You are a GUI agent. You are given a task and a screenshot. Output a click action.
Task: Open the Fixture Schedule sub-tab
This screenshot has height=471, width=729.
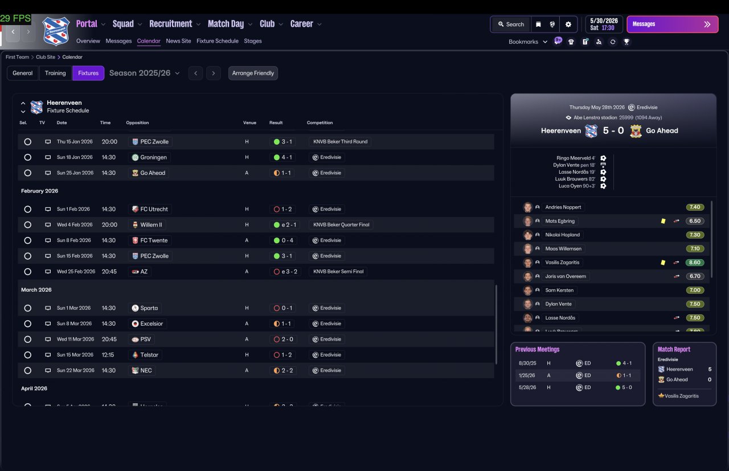point(218,41)
